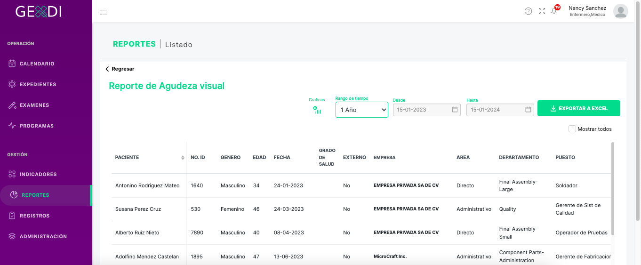Click DEPARTAMENTO column header

pos(519,158)
